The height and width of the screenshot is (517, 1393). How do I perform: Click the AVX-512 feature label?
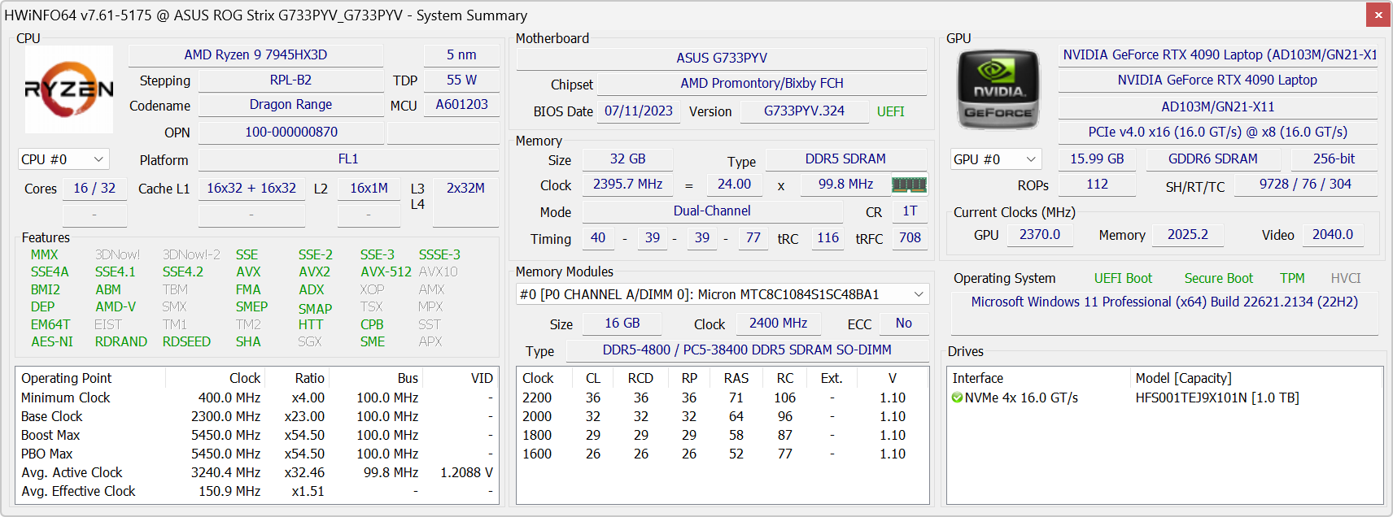386,272
